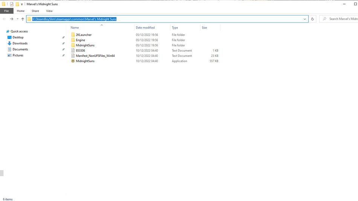Open the File ribbon tab

[x=7, y=11]
